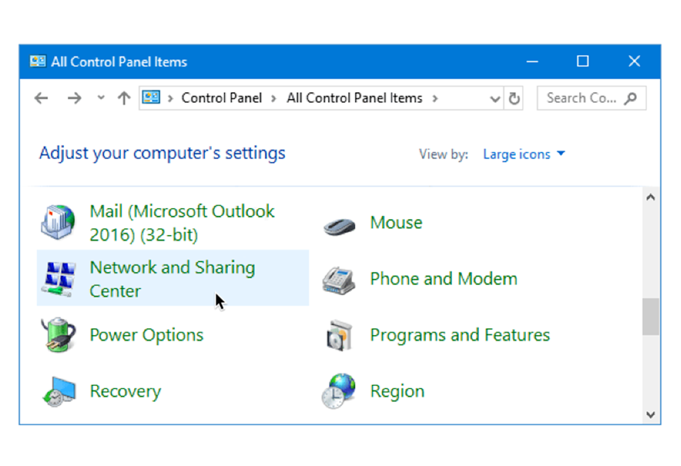Click the scrollbar down arrow
The width and height of the screenshot is (681, 466).
650,414
